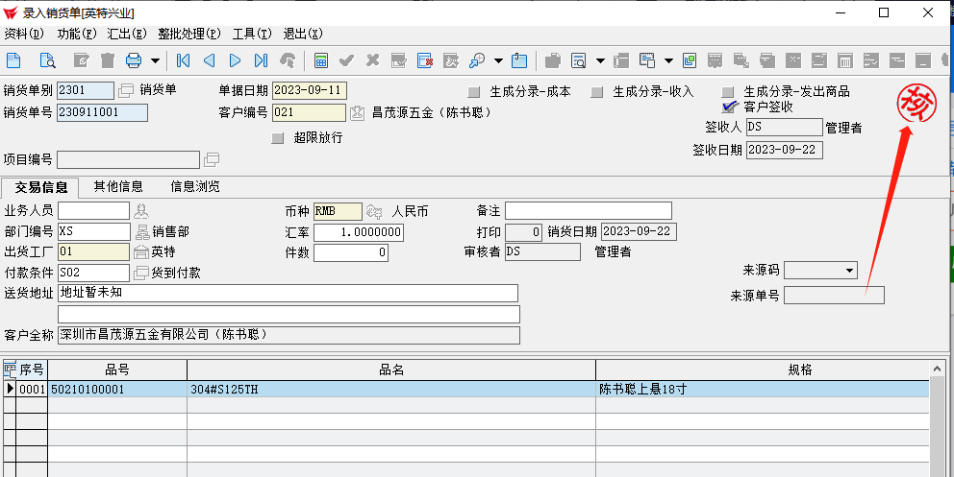Toggle the 生成分录-收入 checkbox
The width and height of the screenshot is (954, 477).
tap(596, 92)
